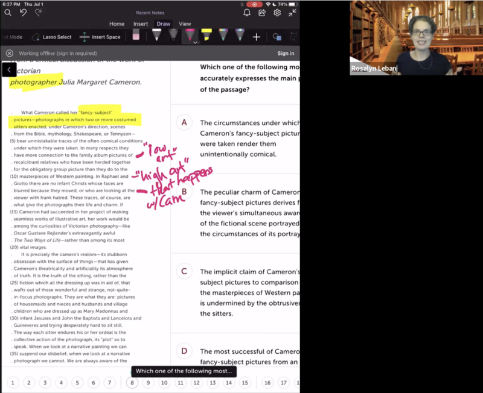
Task: Select the eraser tool
Action: pos(136,36)
